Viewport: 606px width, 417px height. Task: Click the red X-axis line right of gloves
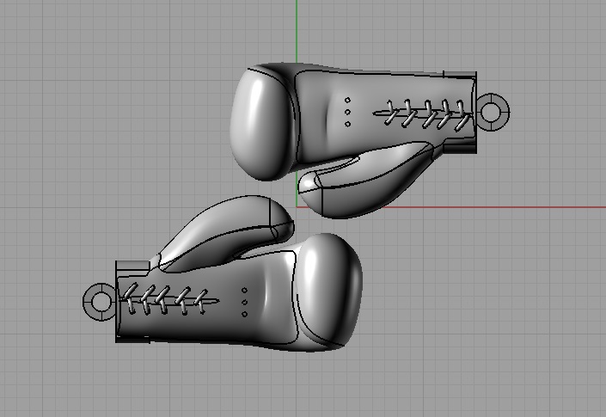click(x=516, y=207)
